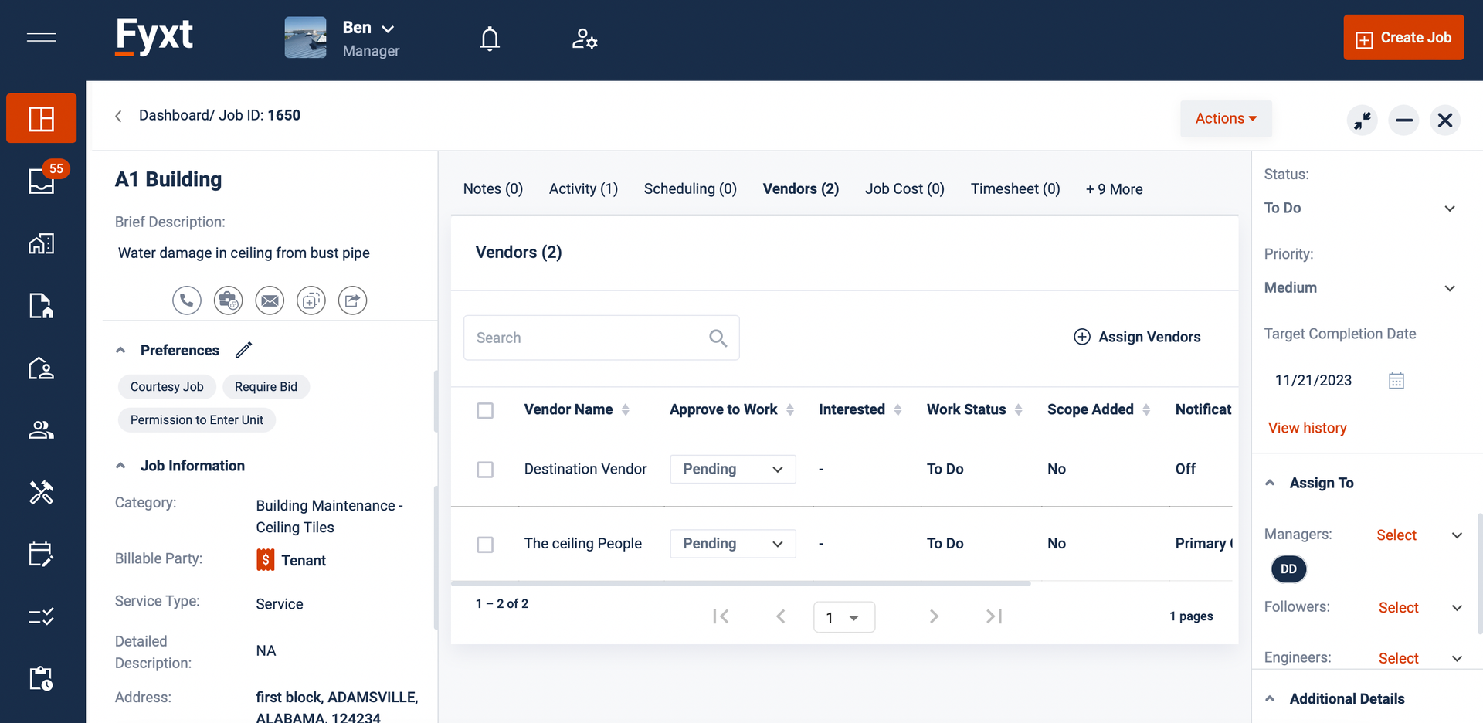Click the vendor Search field

601,338
